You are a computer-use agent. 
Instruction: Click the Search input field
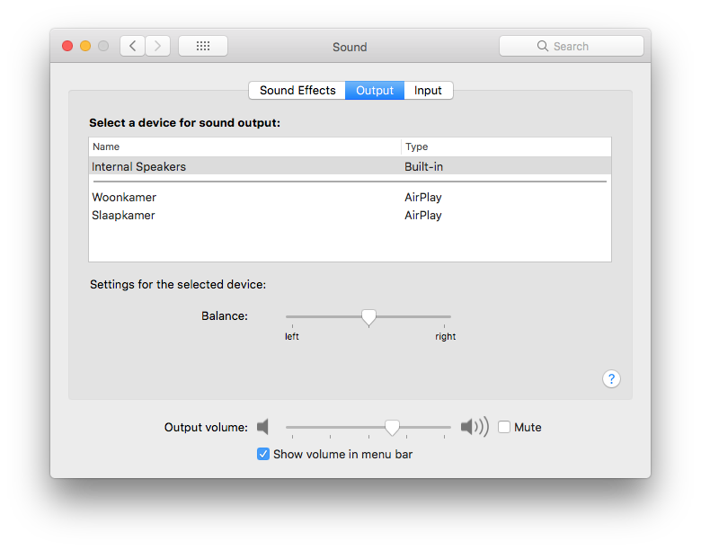(572, 46)
